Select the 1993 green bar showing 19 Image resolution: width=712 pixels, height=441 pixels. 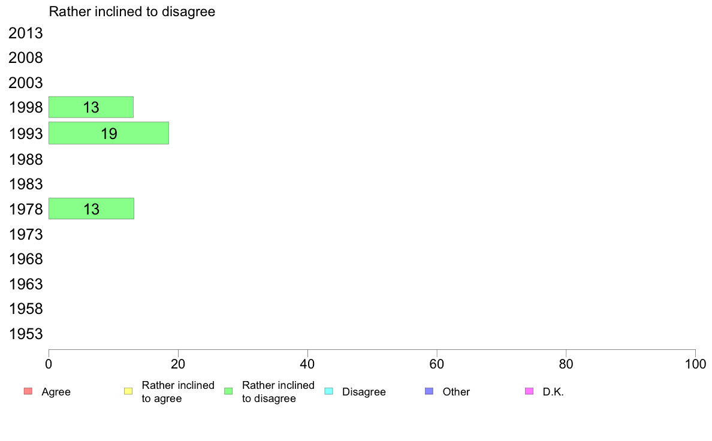[x=108, y=133]
